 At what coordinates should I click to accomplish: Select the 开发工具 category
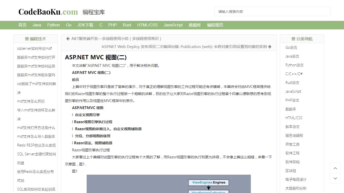coord(292,144)
